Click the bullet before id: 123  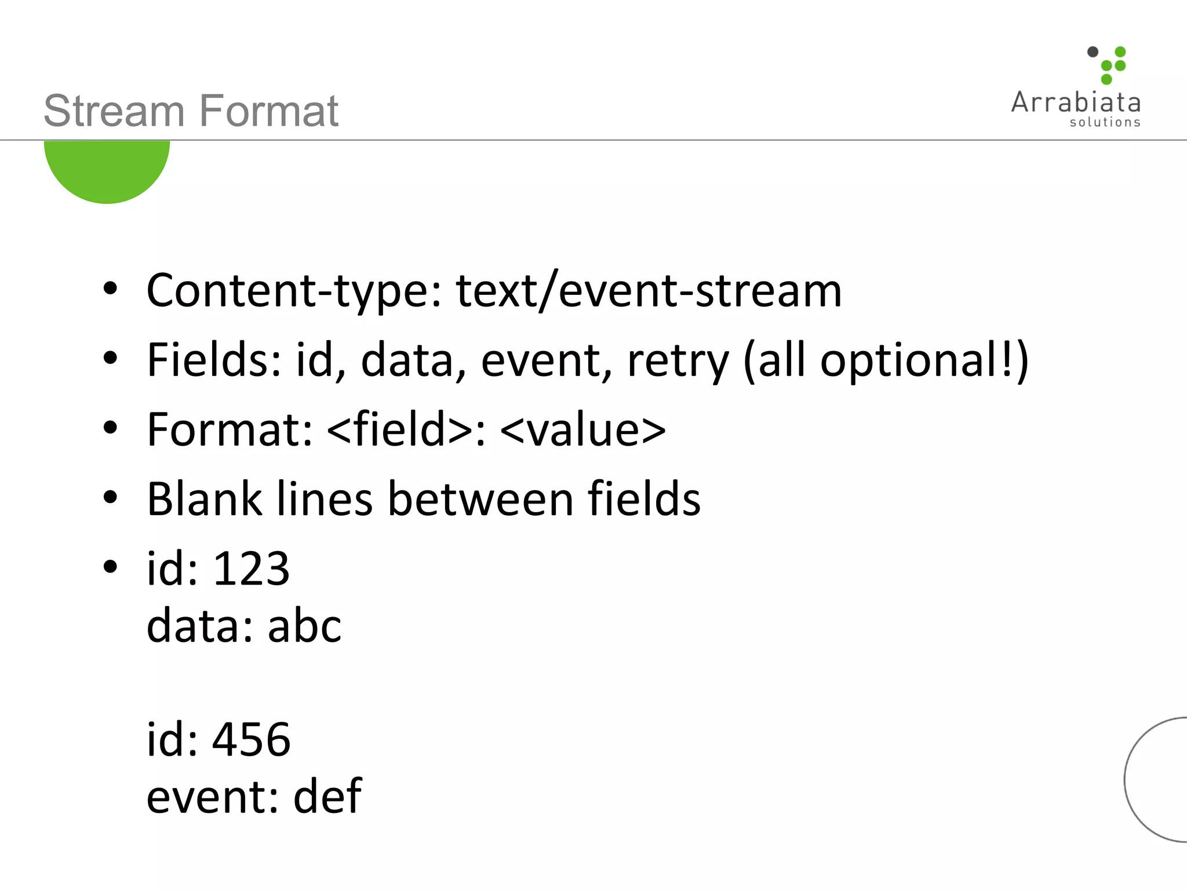[110, 566]
